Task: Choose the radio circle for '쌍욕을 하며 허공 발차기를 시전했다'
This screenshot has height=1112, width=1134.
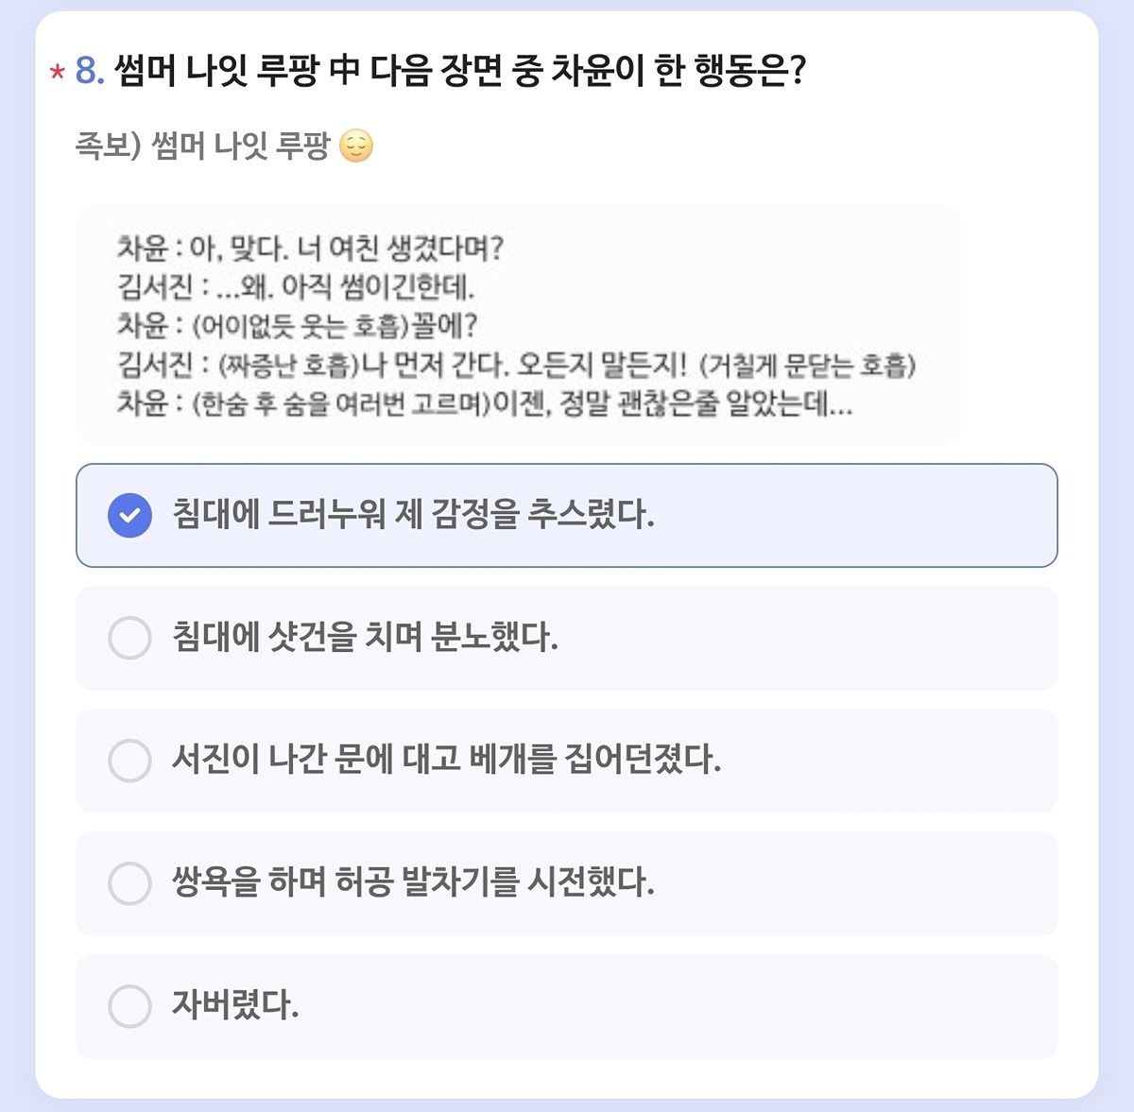Action: click(x=129, y=883)
